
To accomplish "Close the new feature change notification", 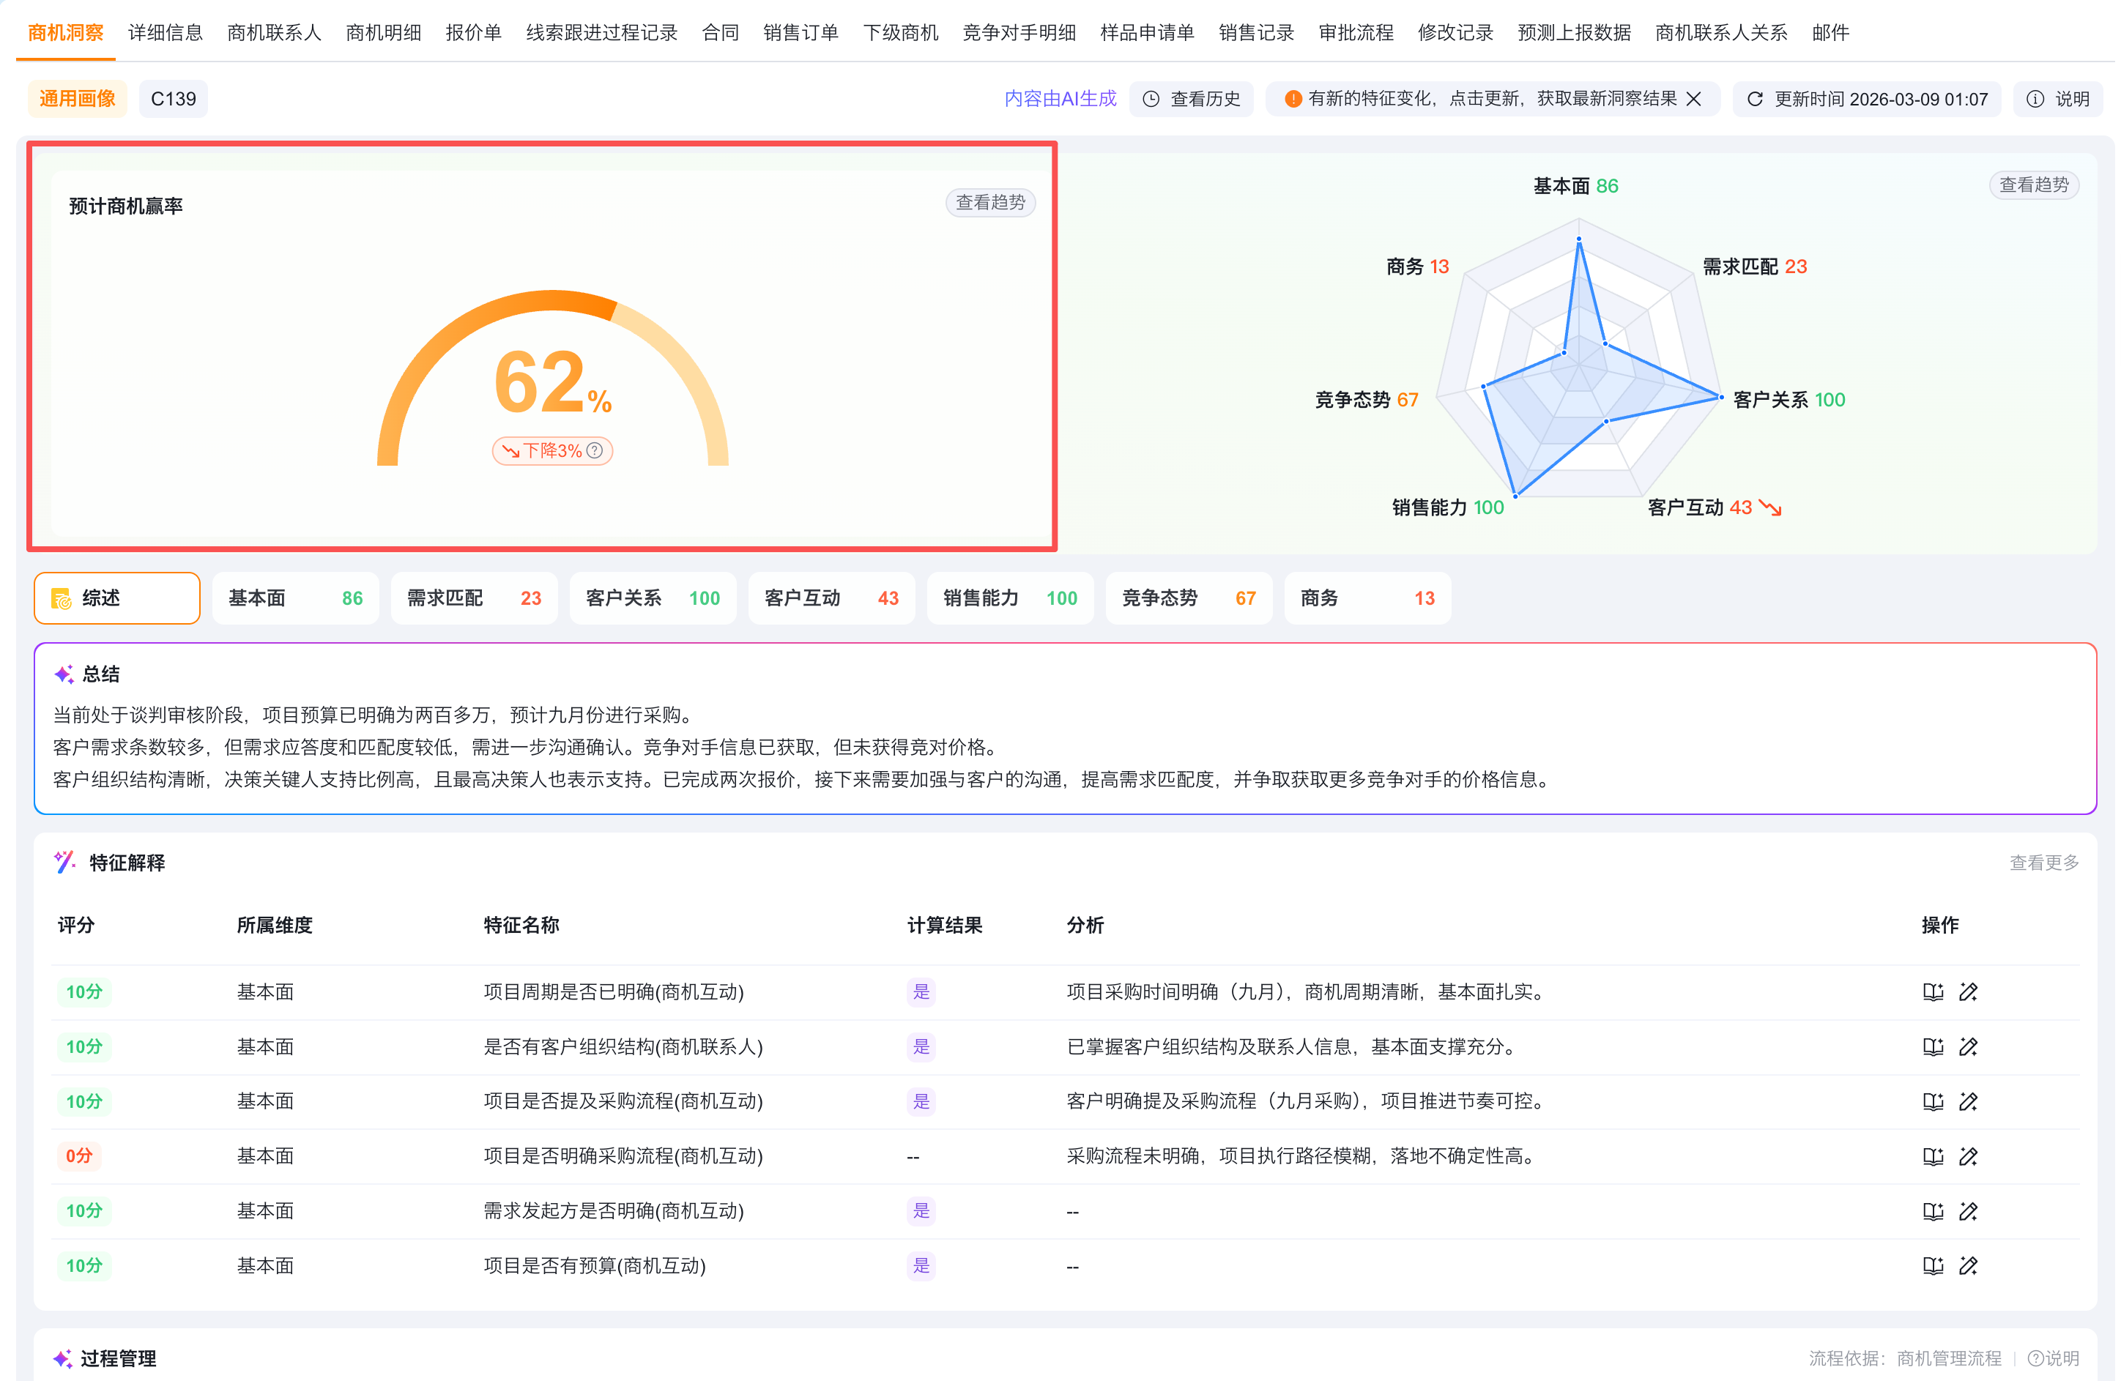I will tap(1694, 99).
